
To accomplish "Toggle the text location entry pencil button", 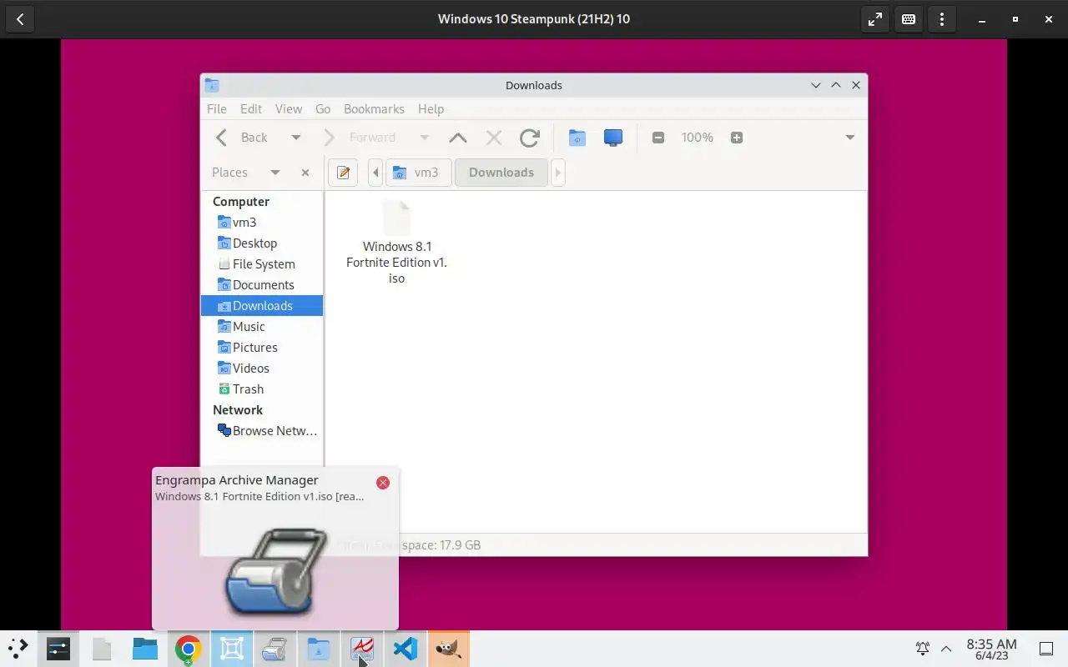I will click(343, 173).
